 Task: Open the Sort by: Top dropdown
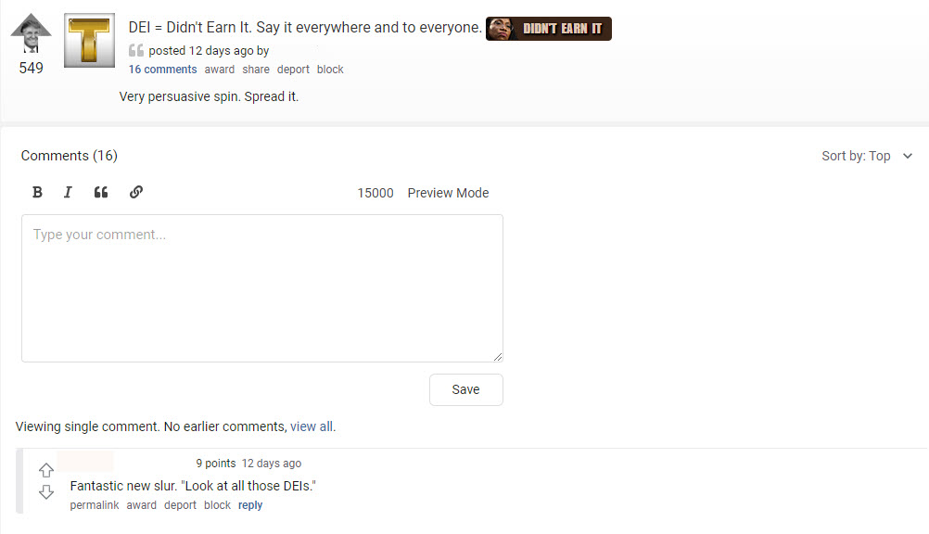tap(867, 156)
